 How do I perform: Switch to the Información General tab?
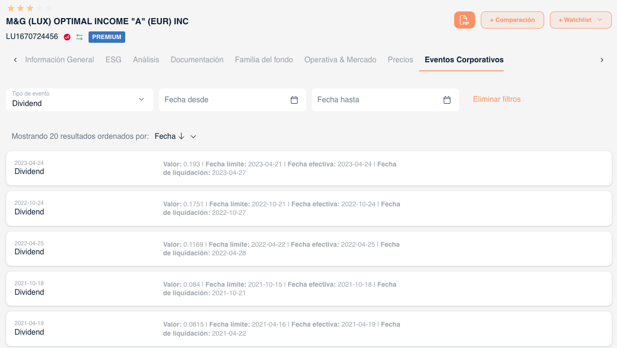click(60, 60)
